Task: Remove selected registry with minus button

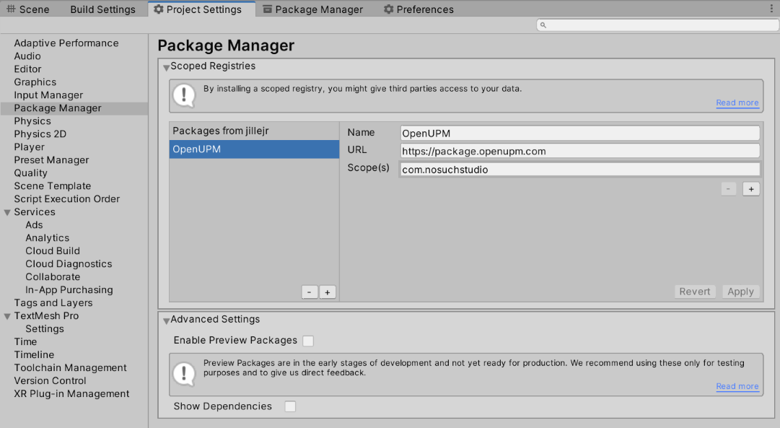Action: (x=310, y=292)
